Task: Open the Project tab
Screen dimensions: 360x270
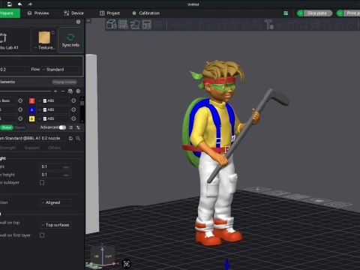Action: [x=109, y=13]
